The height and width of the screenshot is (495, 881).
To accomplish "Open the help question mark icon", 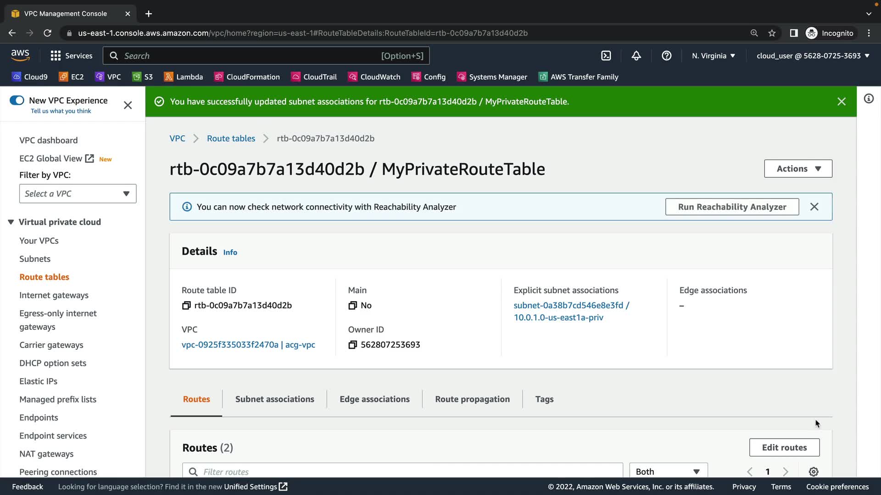I will (x=666, y=55).
